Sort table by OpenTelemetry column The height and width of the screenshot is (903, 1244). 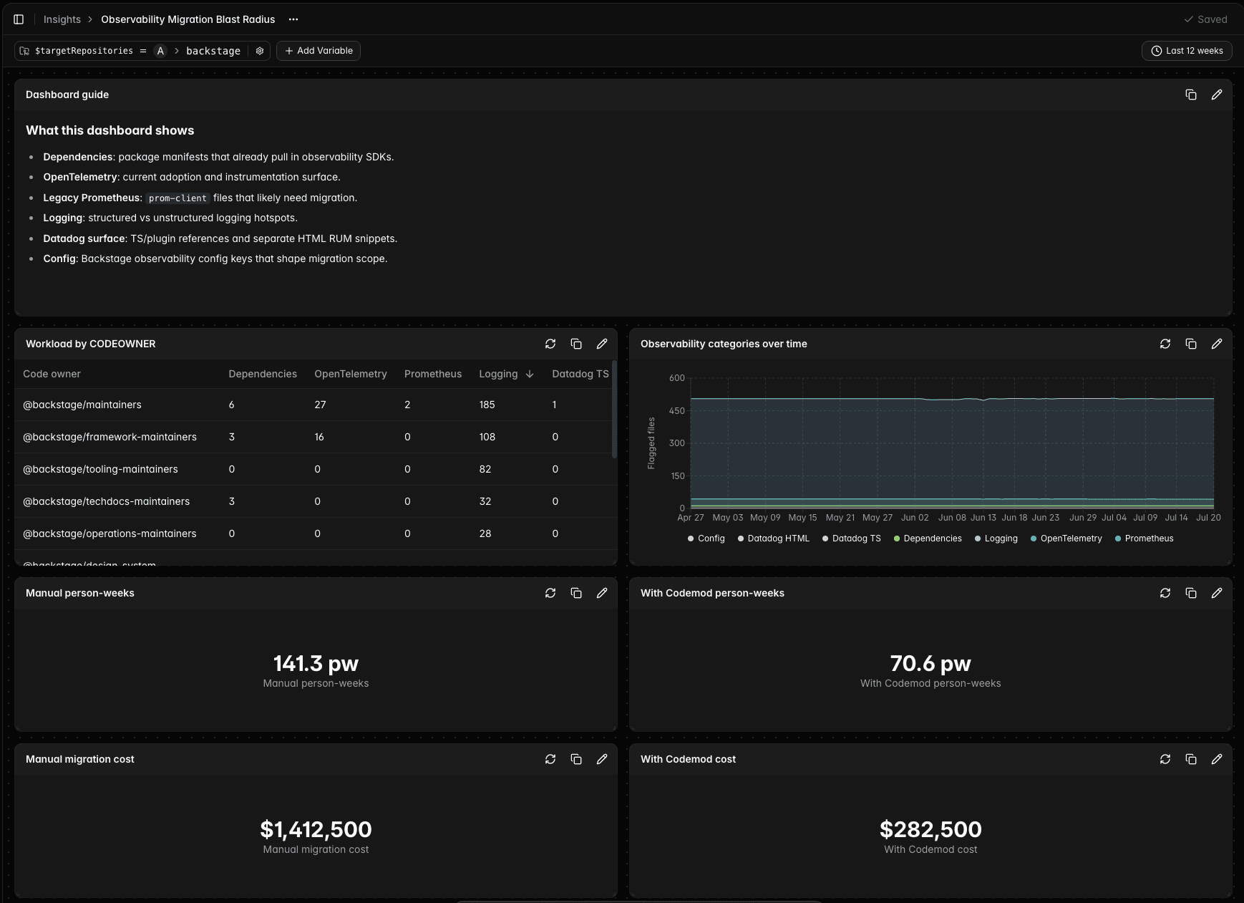[x=351, y=374]
